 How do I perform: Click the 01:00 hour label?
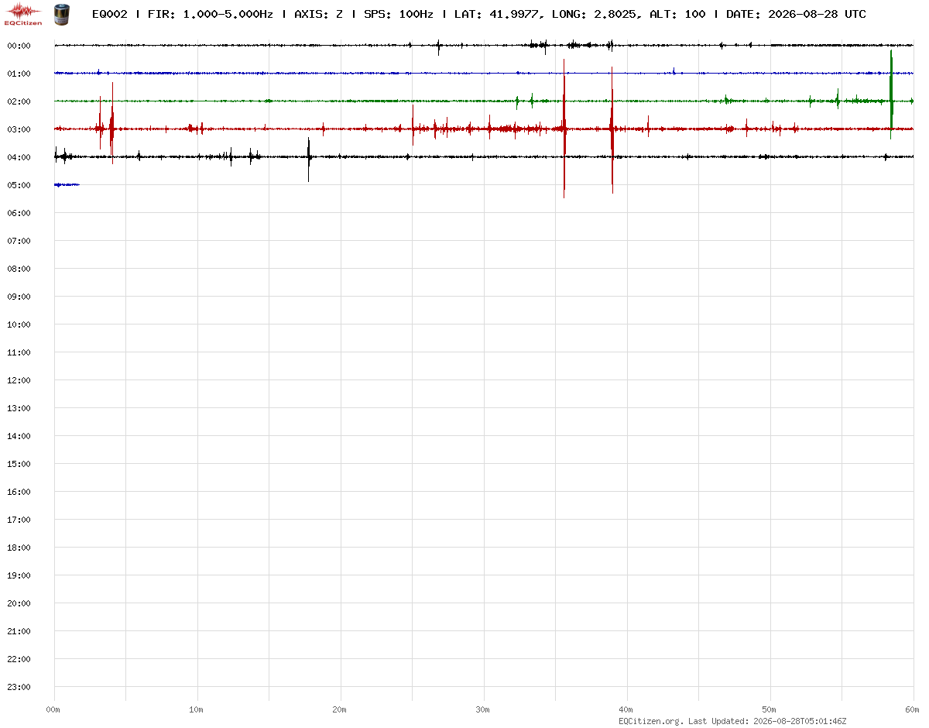click(19, 74)
